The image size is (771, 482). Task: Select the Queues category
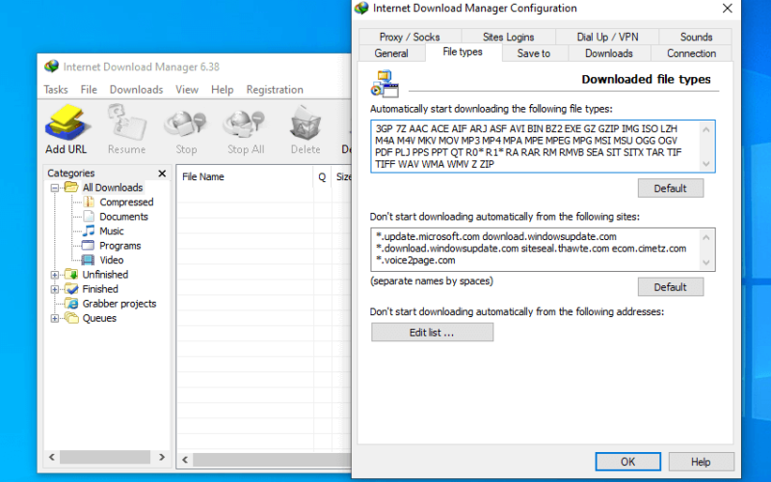(99, 318)
